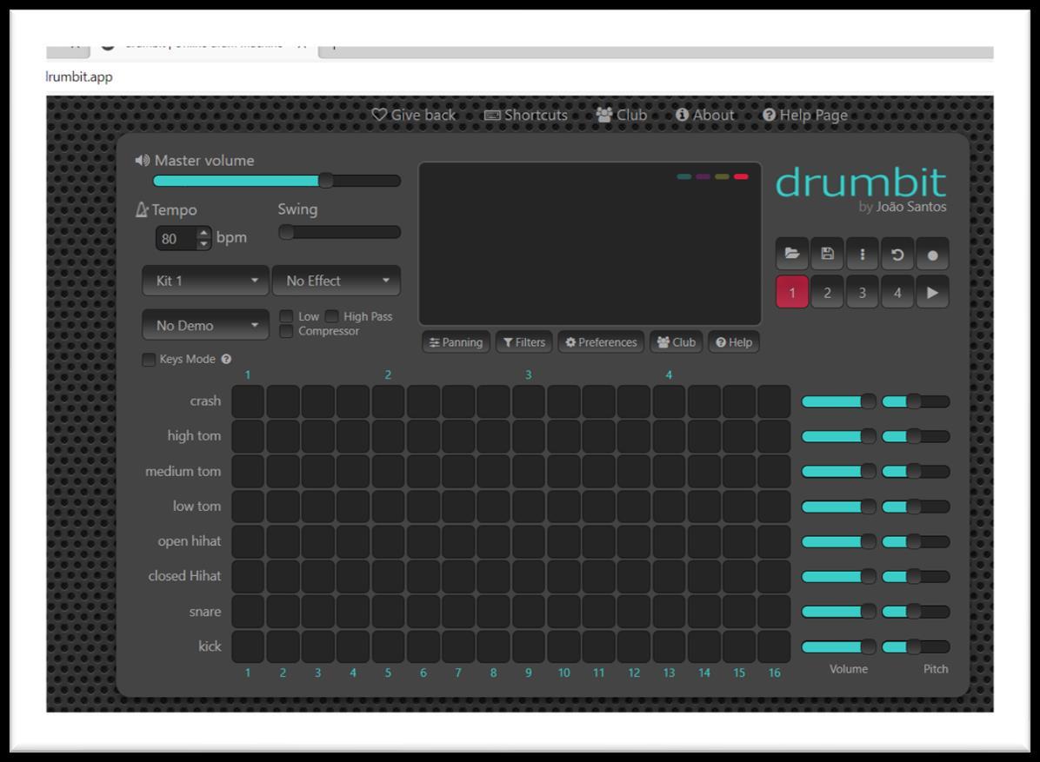The width and height of the screenshot is (1040, 762).
Task: Open a saved pattern with folder icon
Action: coord(792,254)
